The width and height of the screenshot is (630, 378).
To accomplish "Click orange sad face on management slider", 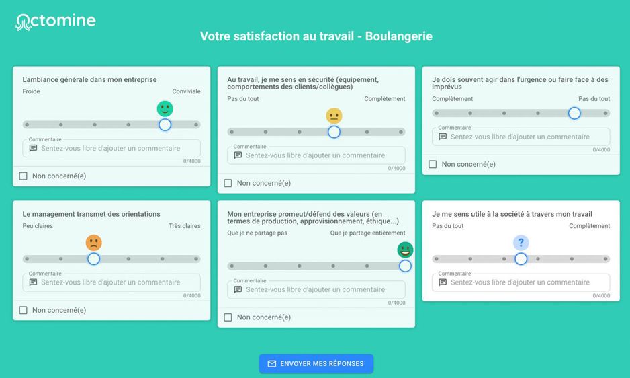I will point(93,243).
